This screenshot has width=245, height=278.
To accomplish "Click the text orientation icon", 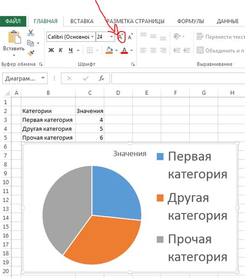I will 177,37.
